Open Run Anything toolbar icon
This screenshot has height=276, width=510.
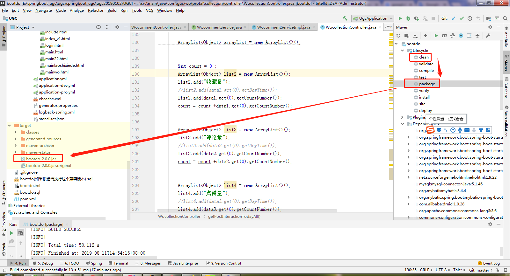coord(497,18)
